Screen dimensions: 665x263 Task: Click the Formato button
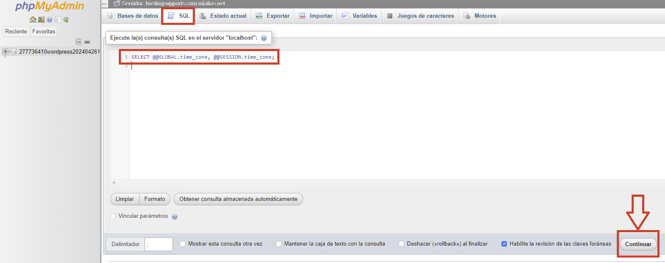pyautogui.click(x=155, y=199)
